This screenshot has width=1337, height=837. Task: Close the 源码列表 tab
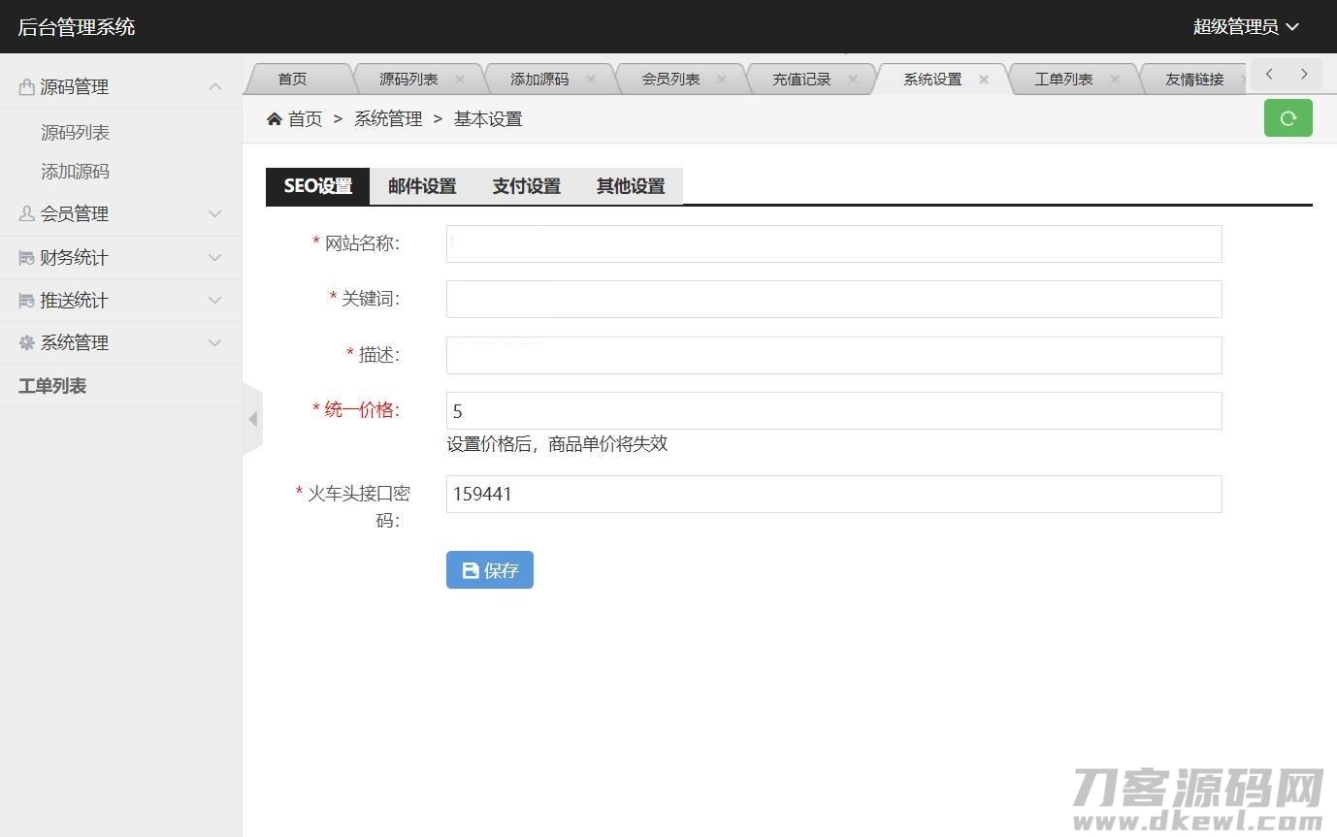[x=460, y=80]
